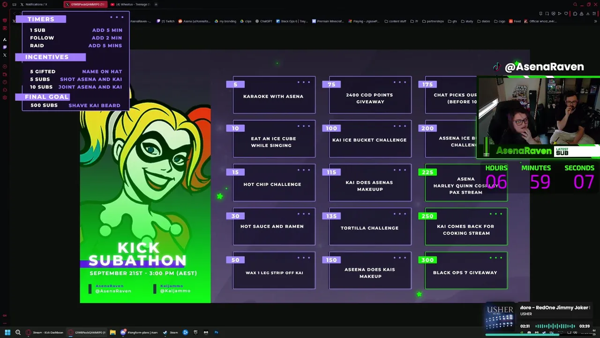Open Steam from the taskbar
This screenshot has height=338, width=600.
click(x=171, y=332)
